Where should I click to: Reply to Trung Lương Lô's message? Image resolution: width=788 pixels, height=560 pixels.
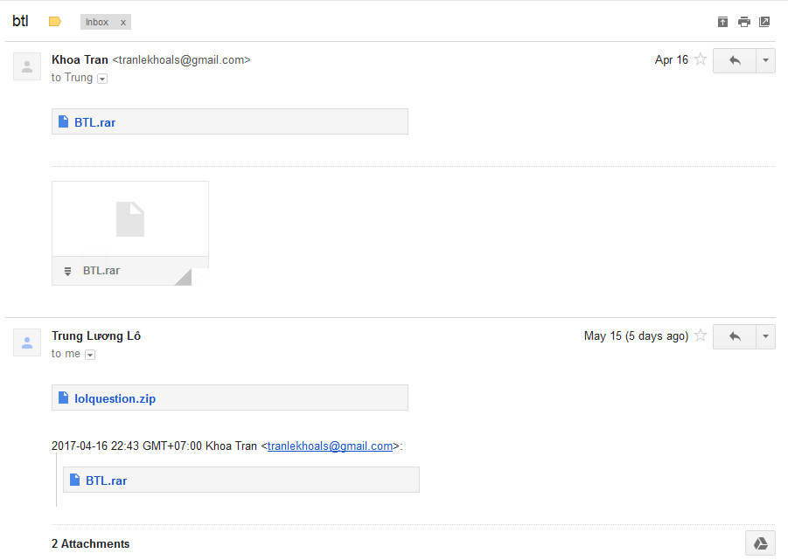735,336
